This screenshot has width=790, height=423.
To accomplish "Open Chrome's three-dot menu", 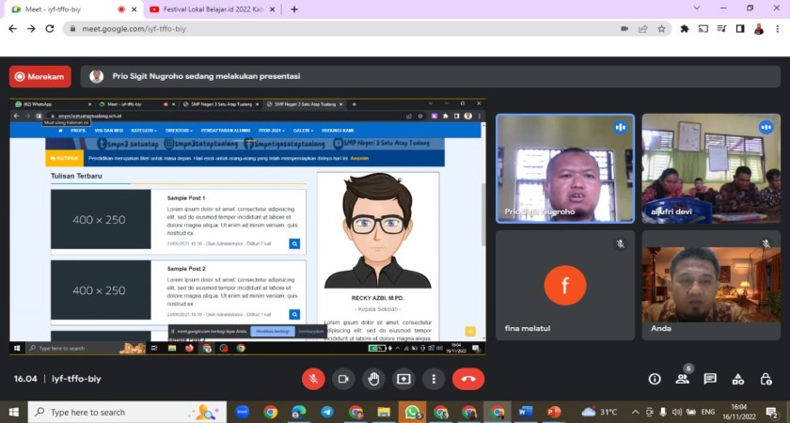I will [x=777, y=29].
